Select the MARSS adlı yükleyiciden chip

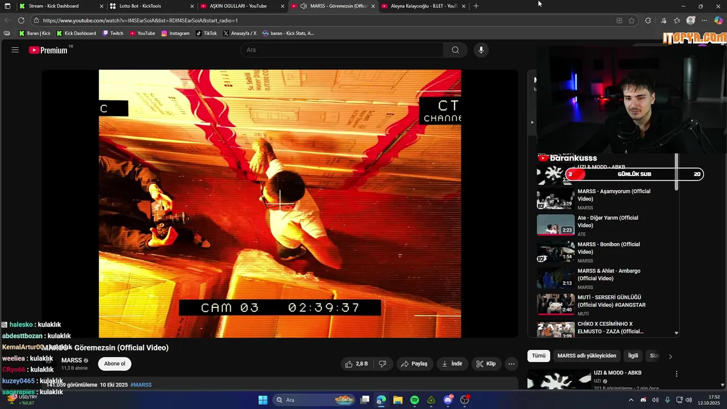click(587, 356)
